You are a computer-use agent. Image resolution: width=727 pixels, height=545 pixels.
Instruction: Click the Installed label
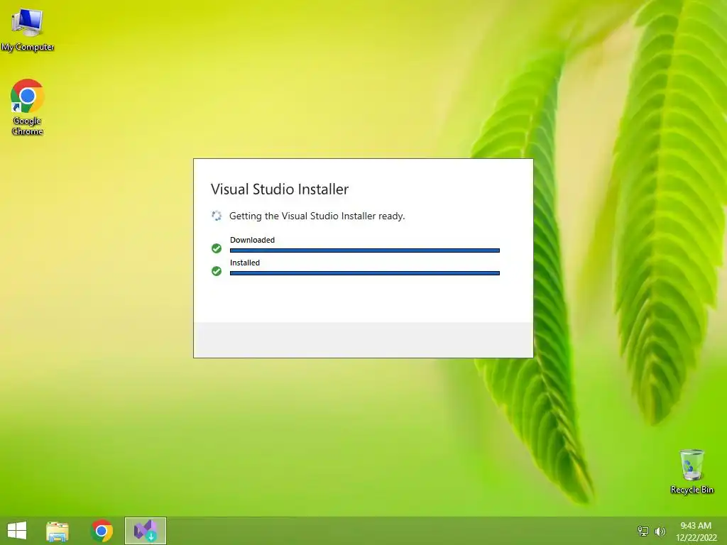click(x=245, y=263)
